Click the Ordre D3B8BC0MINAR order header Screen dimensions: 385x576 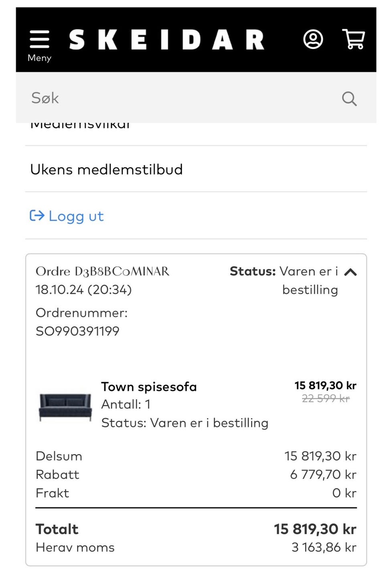[102, 272]
